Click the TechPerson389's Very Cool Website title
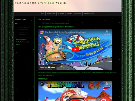The image size is (135, 101). (x=41, y=3)
